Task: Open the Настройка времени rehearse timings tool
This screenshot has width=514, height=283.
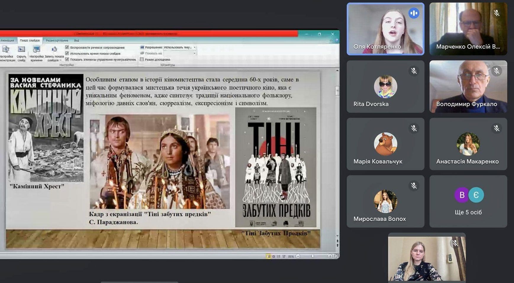Action: point(36,54)
